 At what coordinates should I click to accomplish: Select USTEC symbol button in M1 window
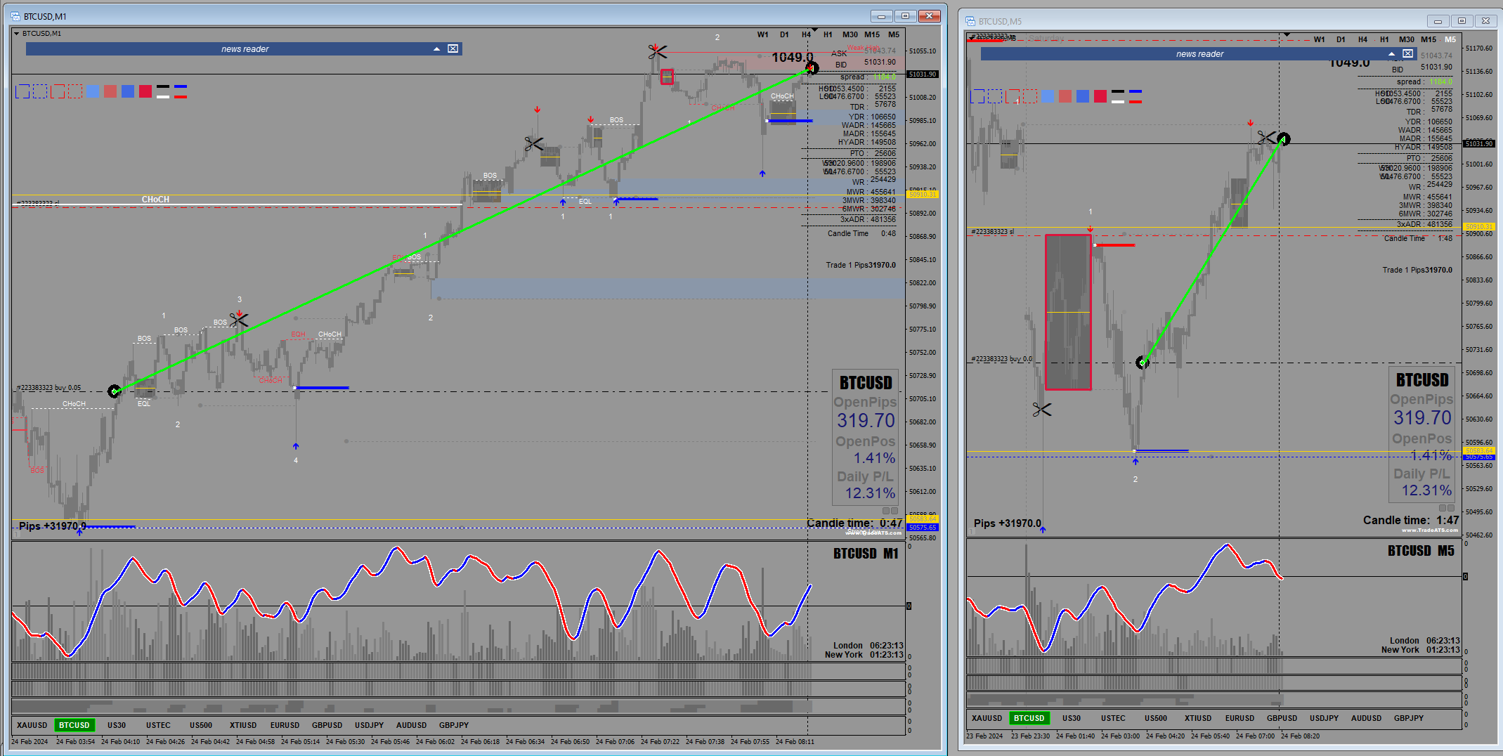(159, 725)
